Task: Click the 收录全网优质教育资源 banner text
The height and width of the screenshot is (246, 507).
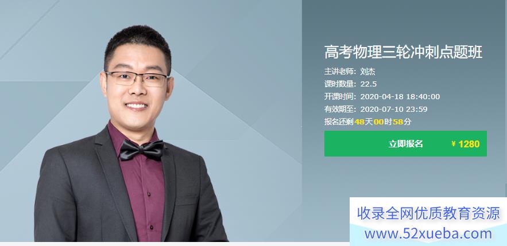Action: pyautogui.click(x=428, y=213)
